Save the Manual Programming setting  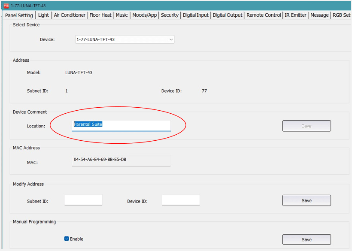[306, 239]
